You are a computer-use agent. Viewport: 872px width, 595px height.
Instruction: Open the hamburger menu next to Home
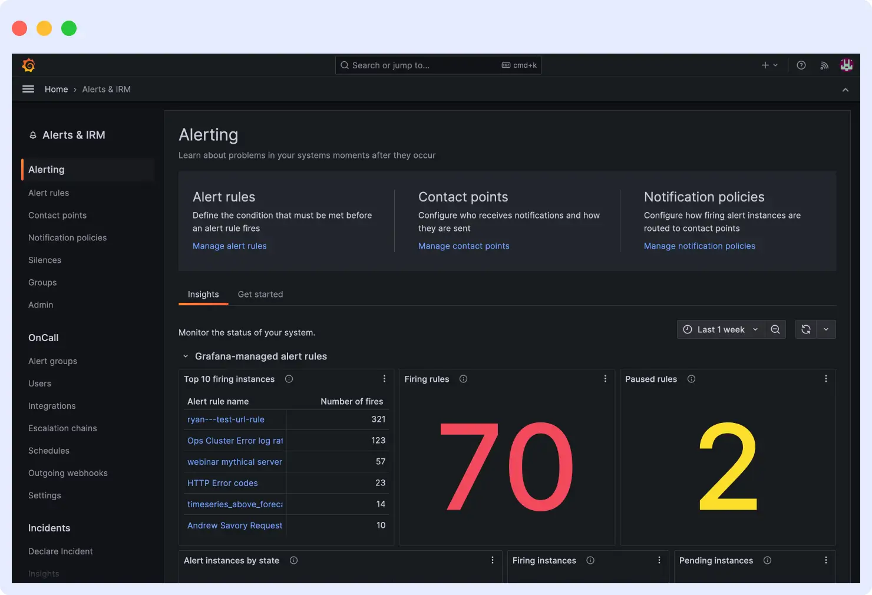coord(28,88)
